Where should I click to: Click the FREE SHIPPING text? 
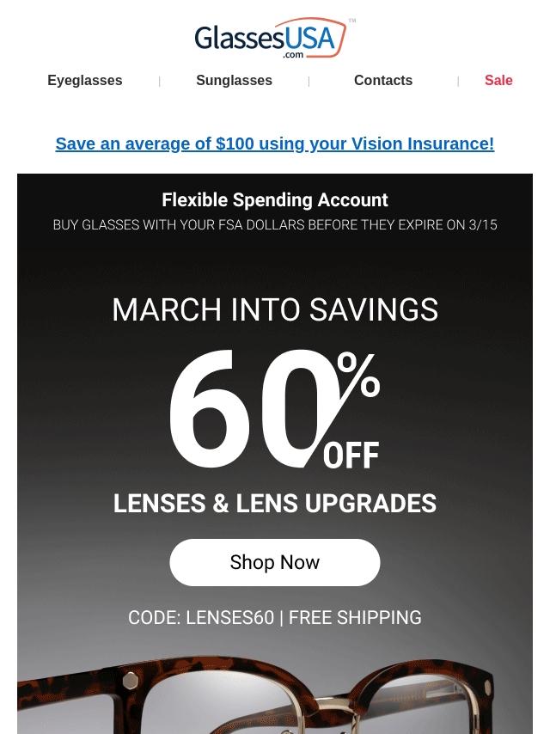355,617
